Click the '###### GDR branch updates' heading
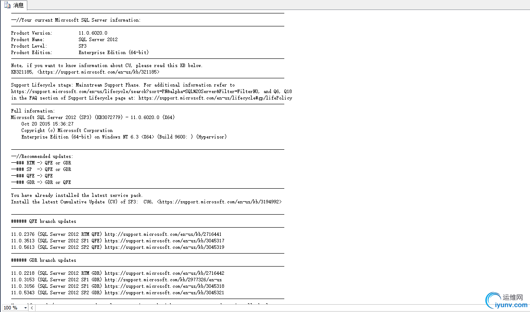This screenshot has height=312, width=530. 44,260
